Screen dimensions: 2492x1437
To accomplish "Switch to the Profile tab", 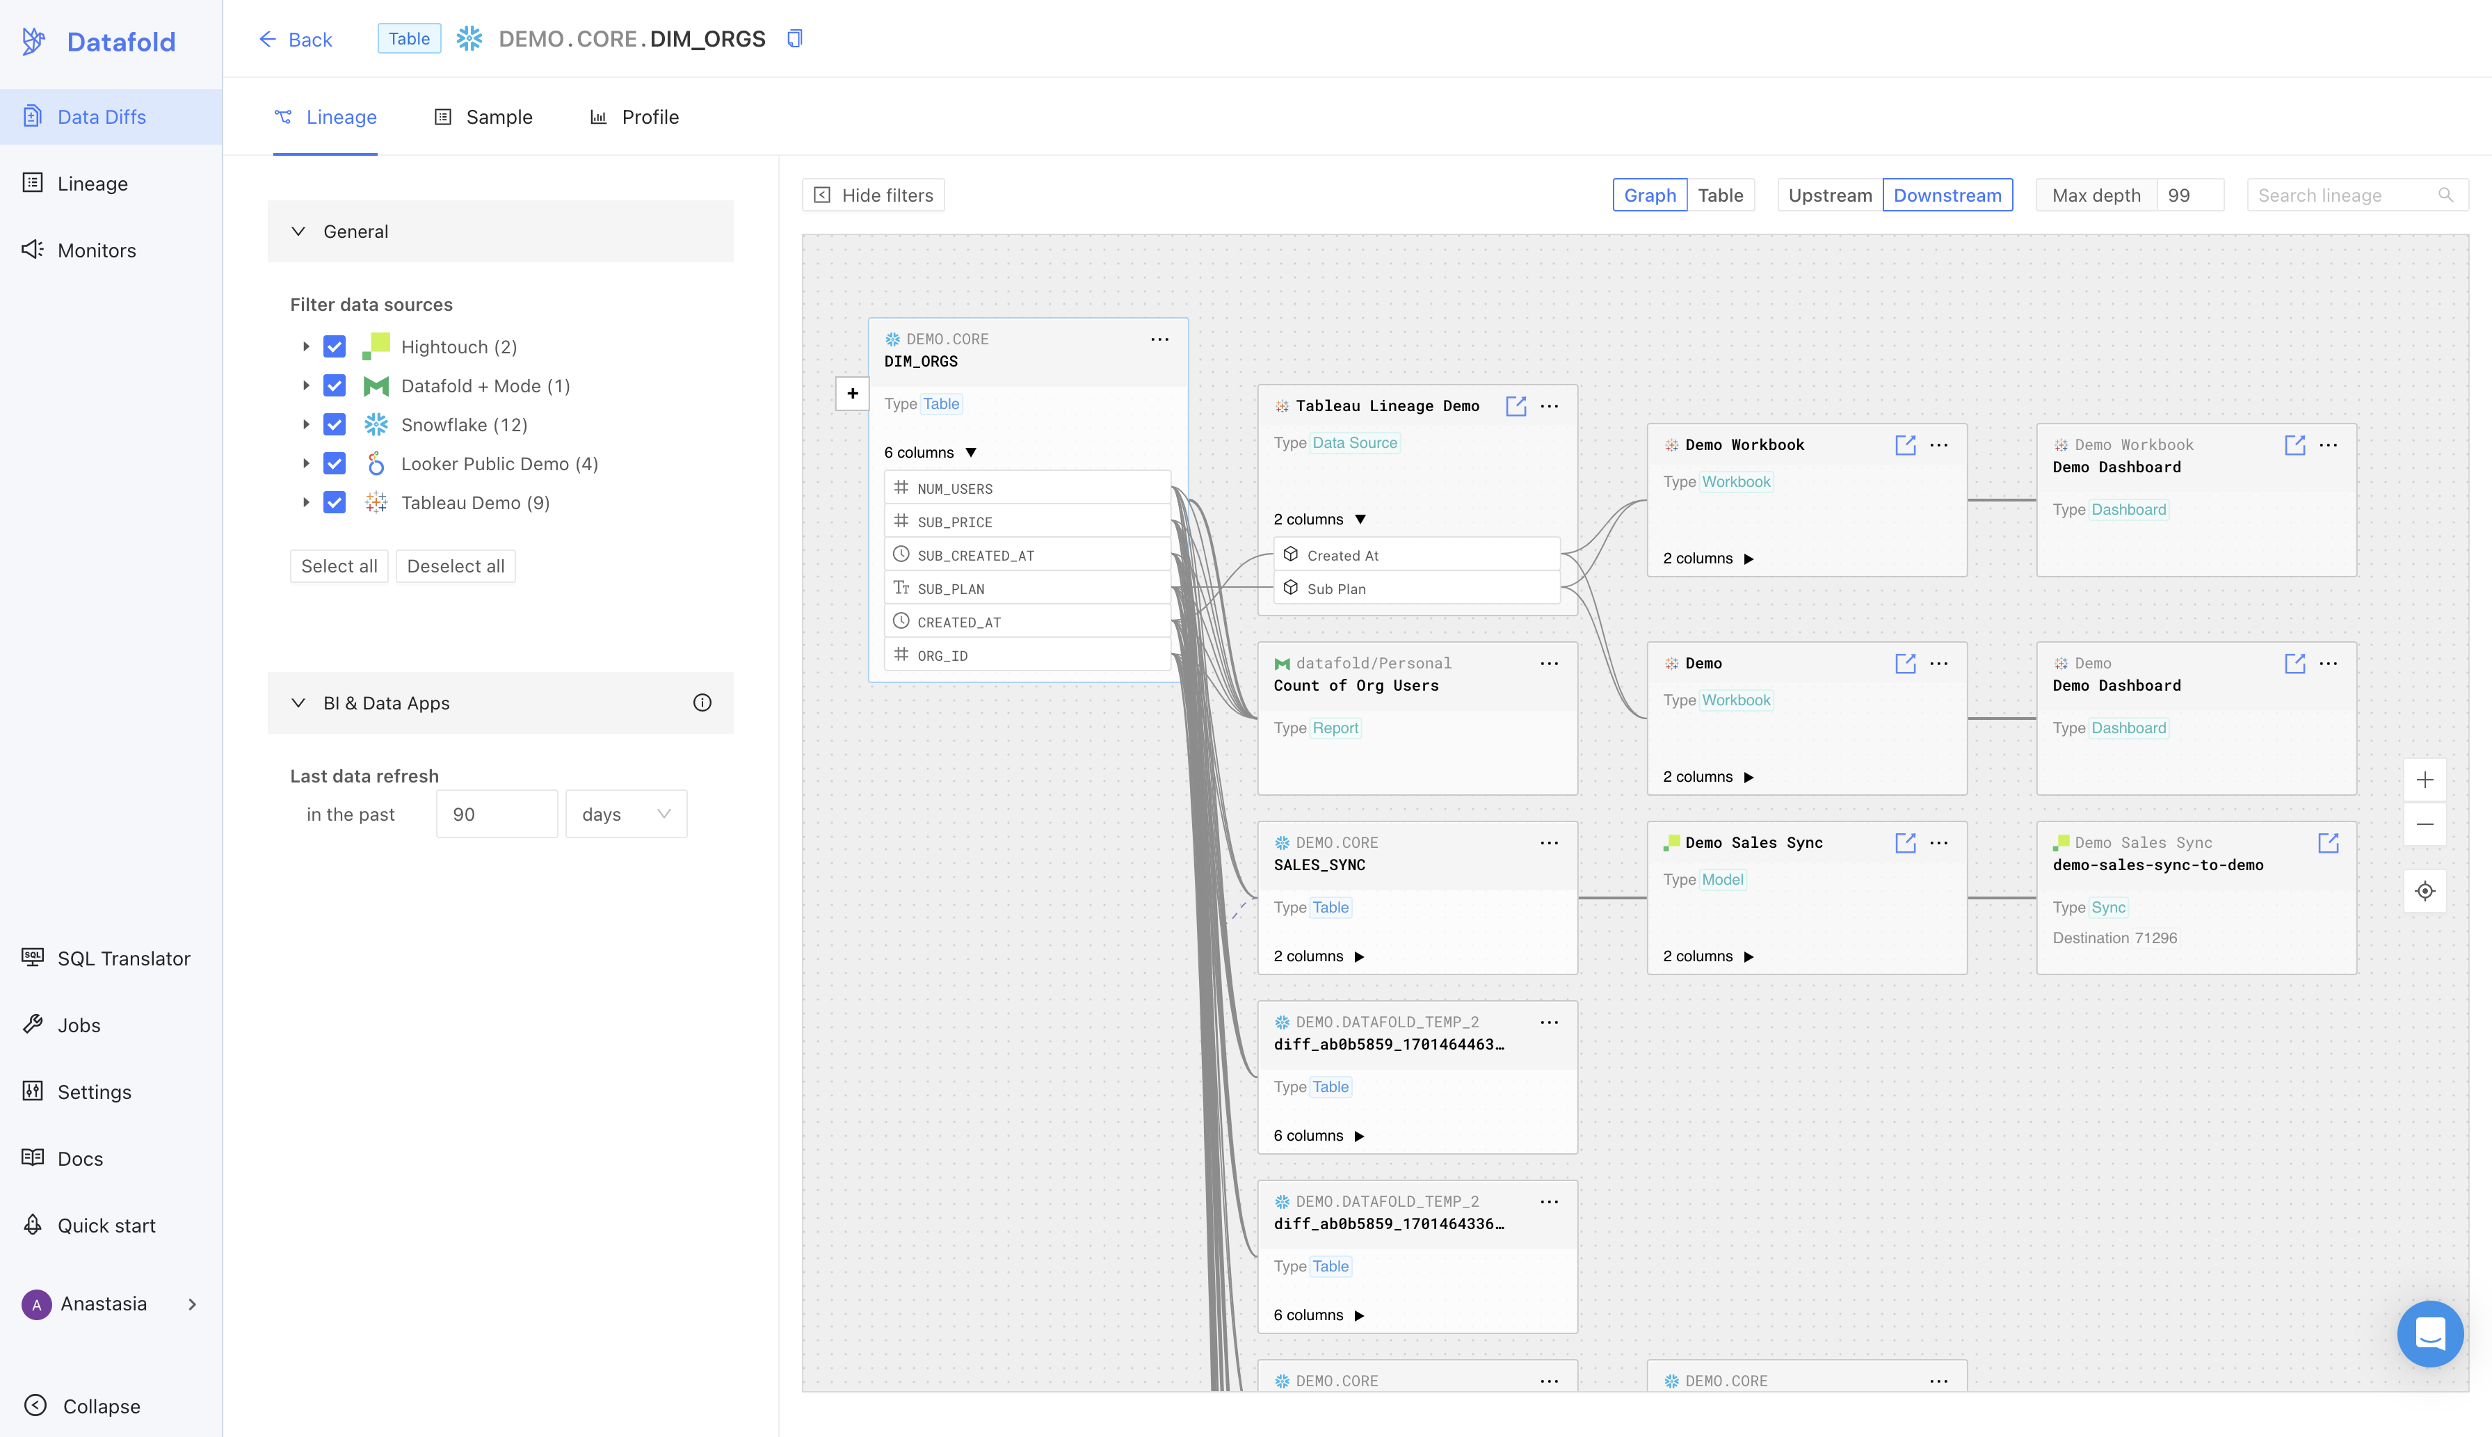I will 634,118.
